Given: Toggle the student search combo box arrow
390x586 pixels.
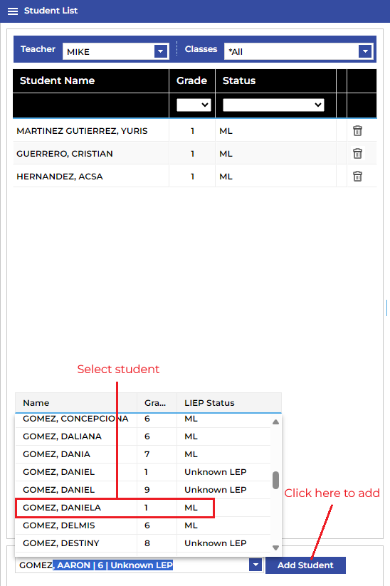Looking at the screenshot, I should (x=255, y=565).
